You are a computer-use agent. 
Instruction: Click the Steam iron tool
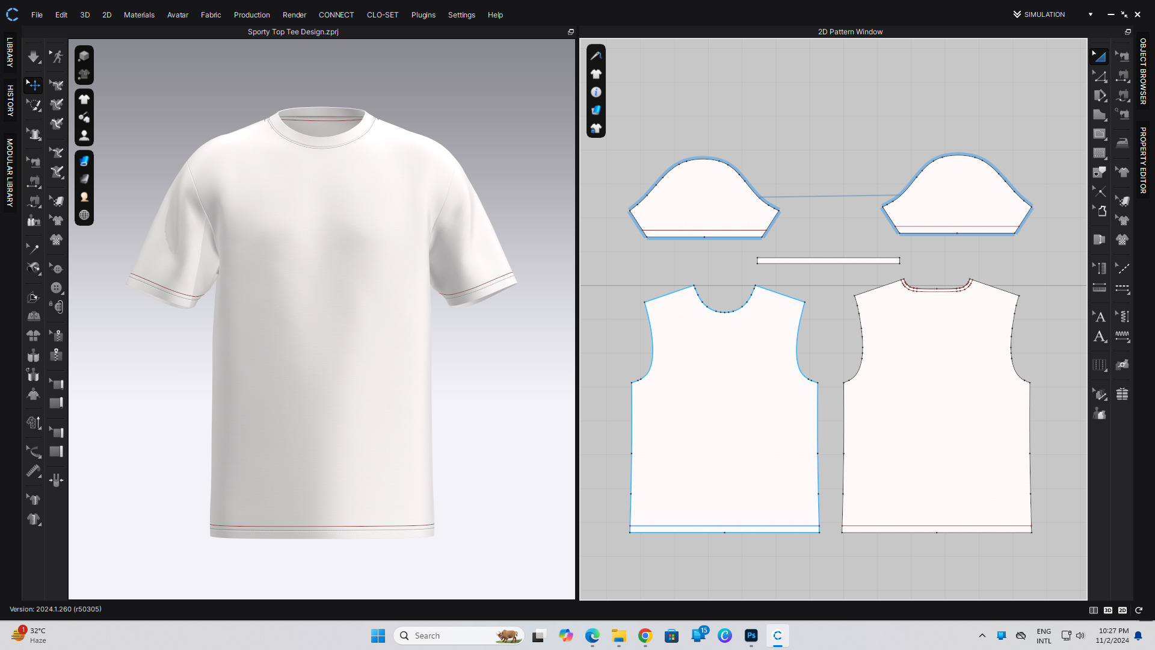[x=1123, y=143]
